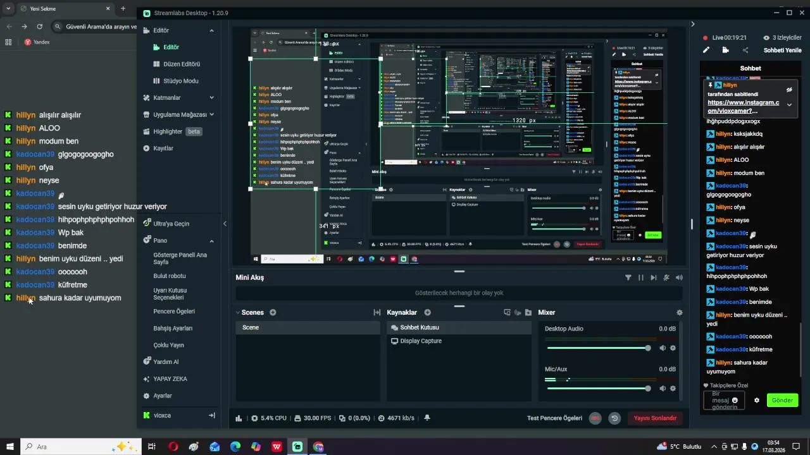Open Mic/Aux settings gear
This screenshot has width=810, height=455.
pos(673,389)
